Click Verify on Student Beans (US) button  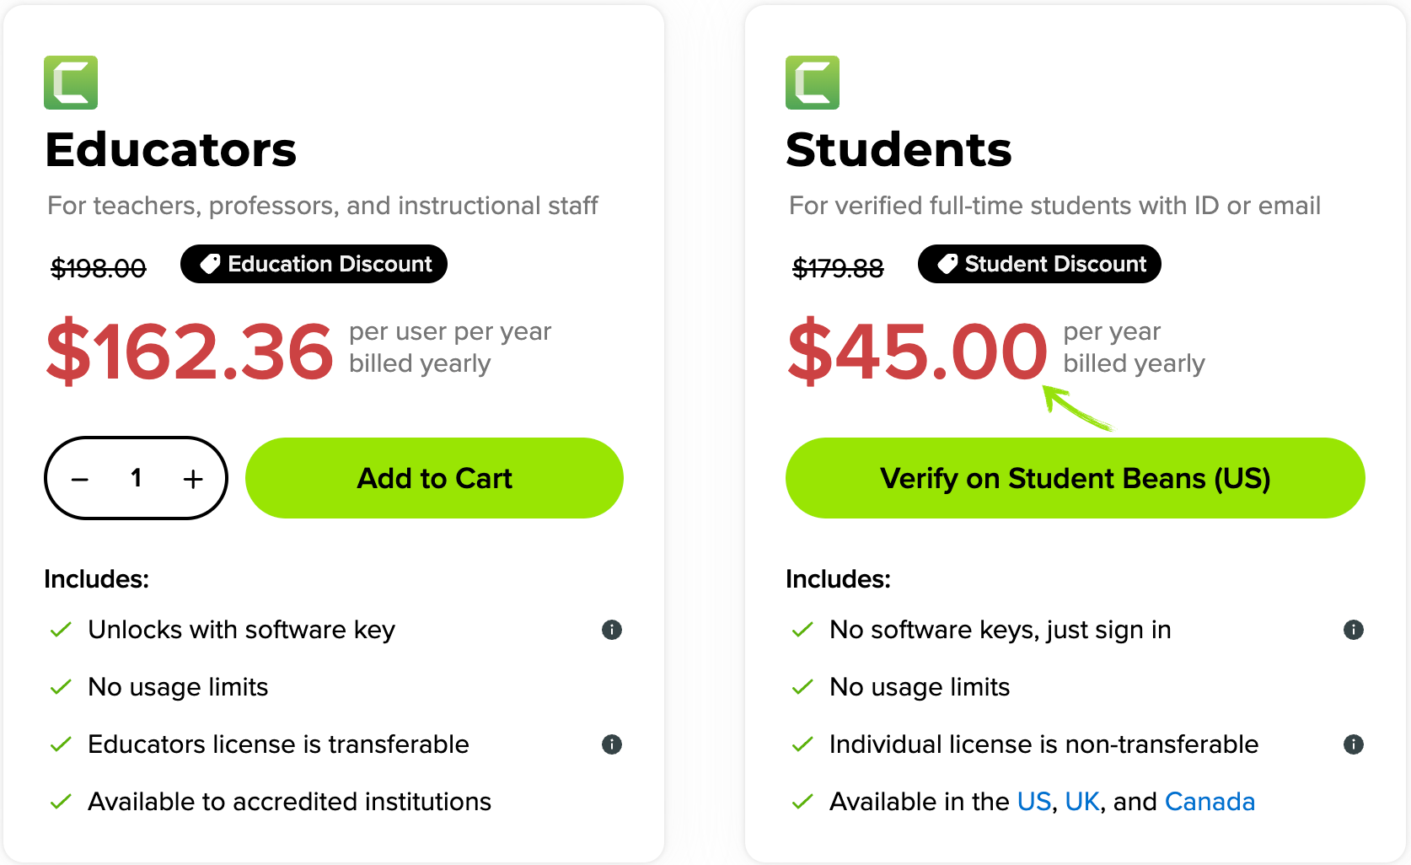(x=1075, y=478)
